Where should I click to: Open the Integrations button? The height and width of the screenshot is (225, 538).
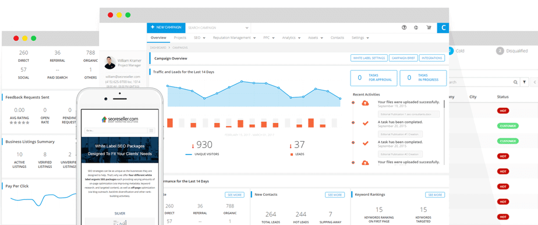pyautogui.click(x=432, y=58)
